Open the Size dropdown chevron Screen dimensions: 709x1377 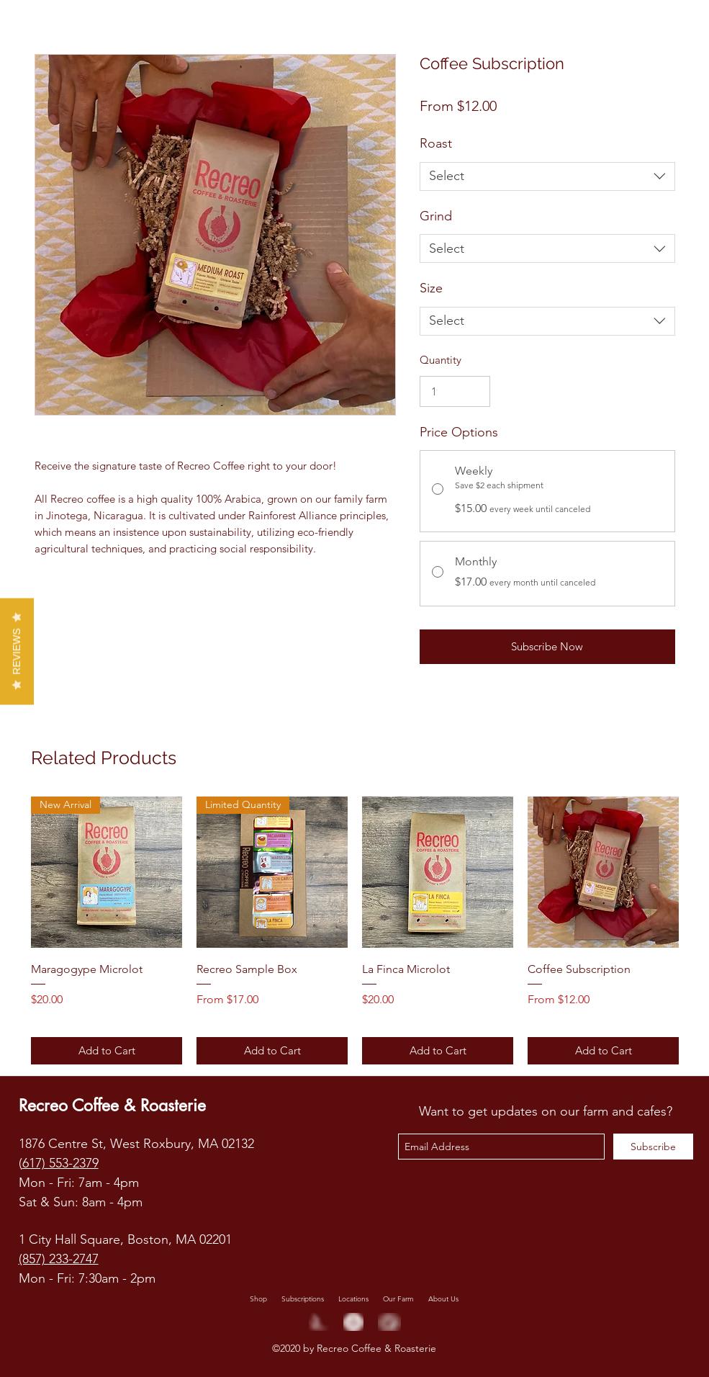coord(659,321)
